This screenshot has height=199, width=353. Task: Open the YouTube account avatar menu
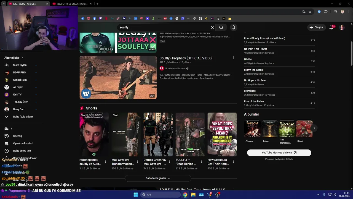pos(342,27)
